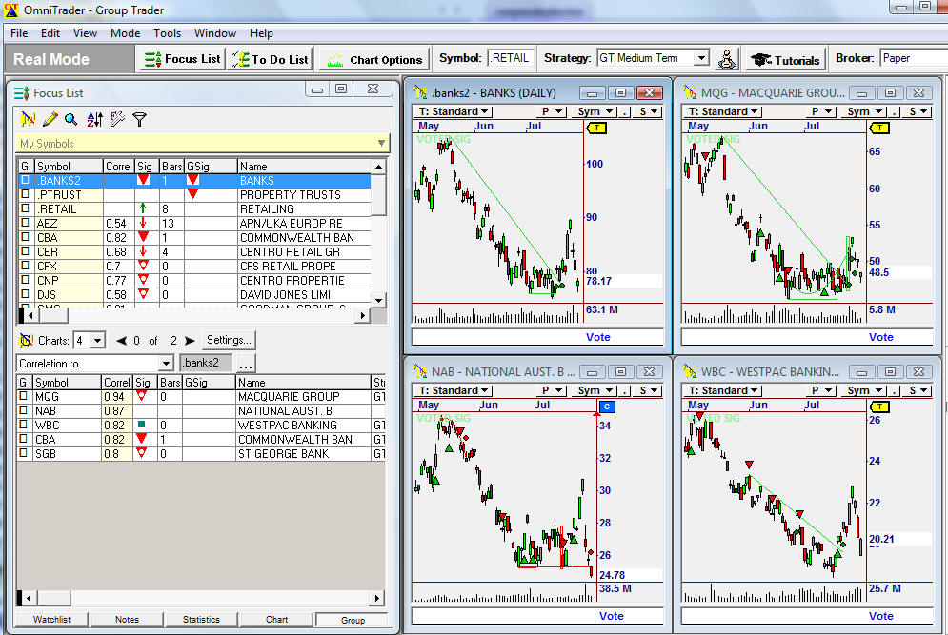Switch to the Statistics tab
The image size is (948, 635).
[201, 619]
